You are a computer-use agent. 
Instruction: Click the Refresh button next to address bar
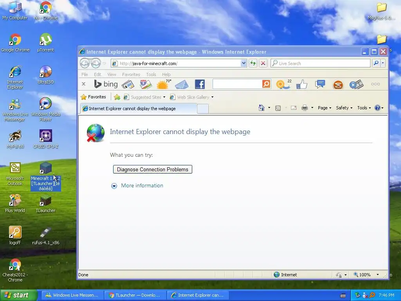[x=253, y=63]
